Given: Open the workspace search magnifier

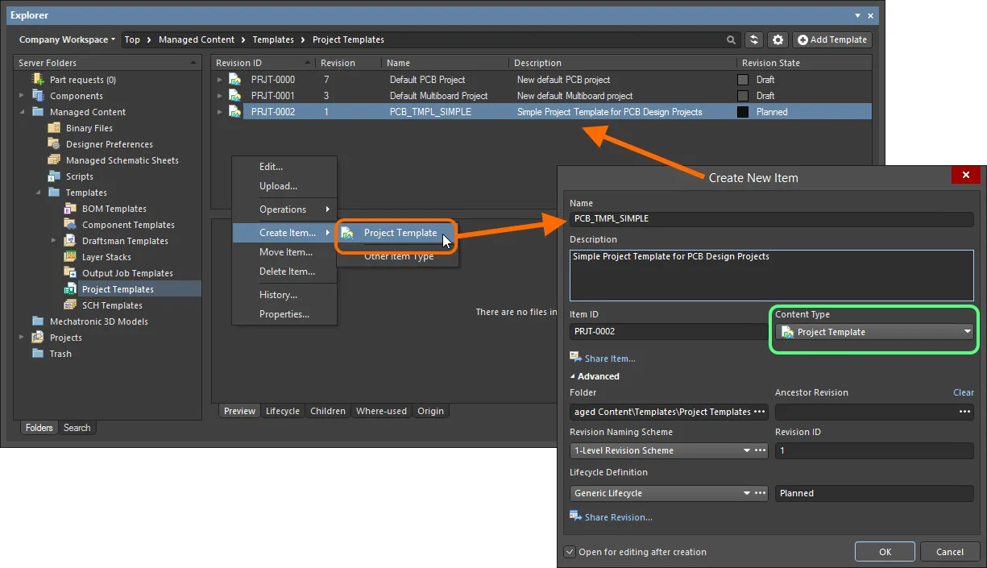Looking at the screenshot, I should pyautogui.click(x=730, y=39).
